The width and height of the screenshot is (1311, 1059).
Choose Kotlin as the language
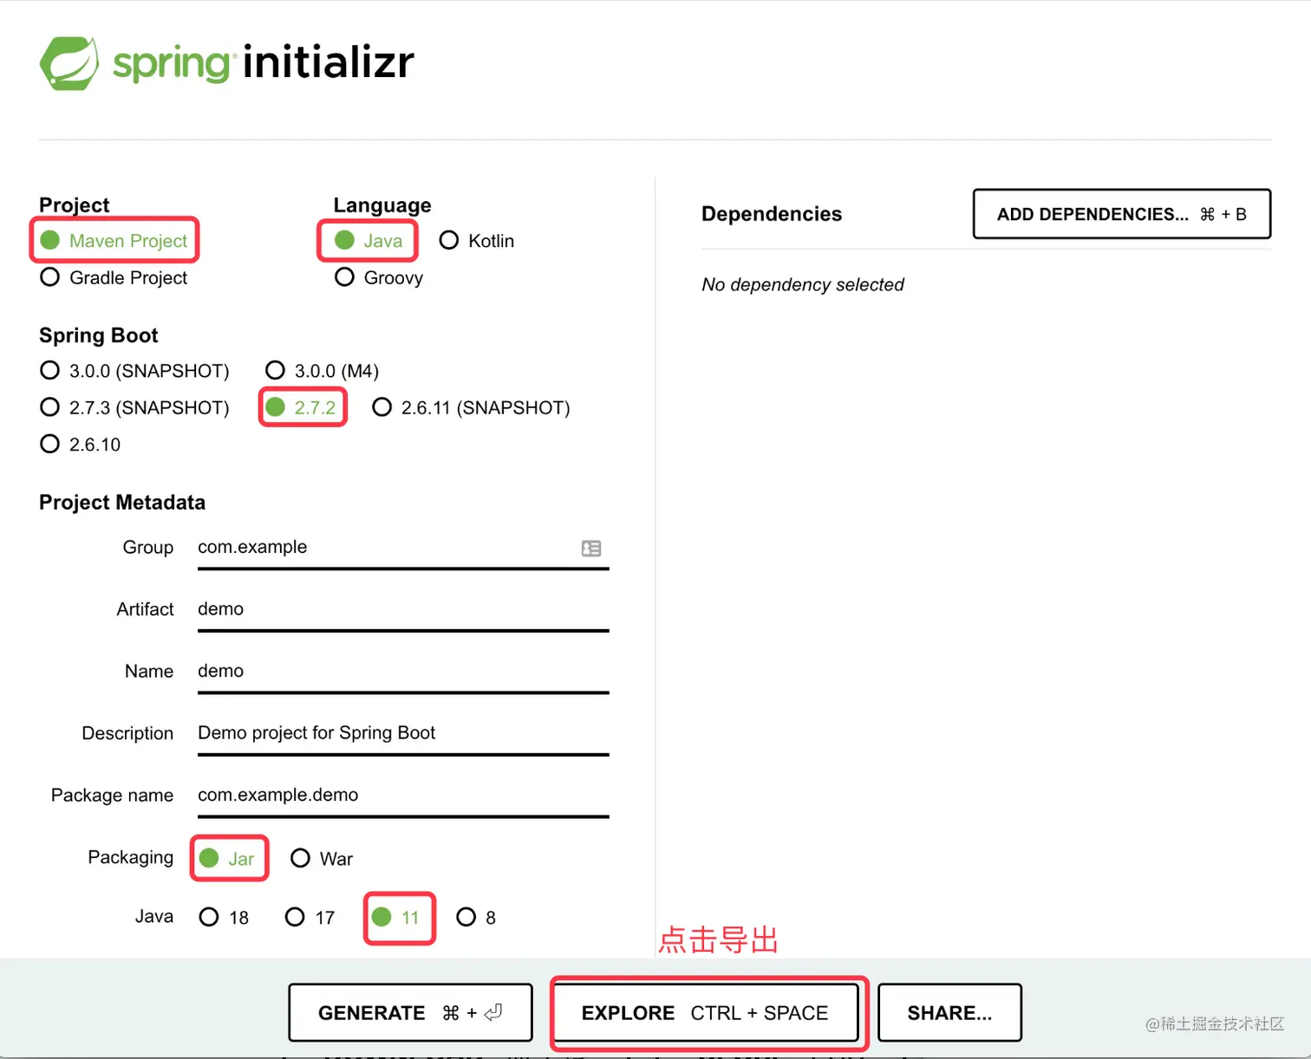pyautogui.click(x=477, y=241)
